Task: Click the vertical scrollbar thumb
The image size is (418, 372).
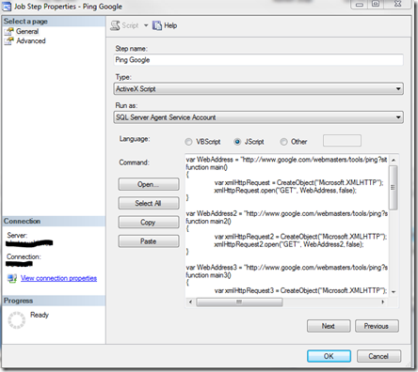Action: [x=394, y=188]
